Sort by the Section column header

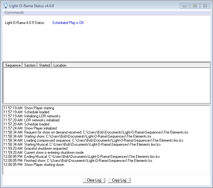click(x=30, y=65)
